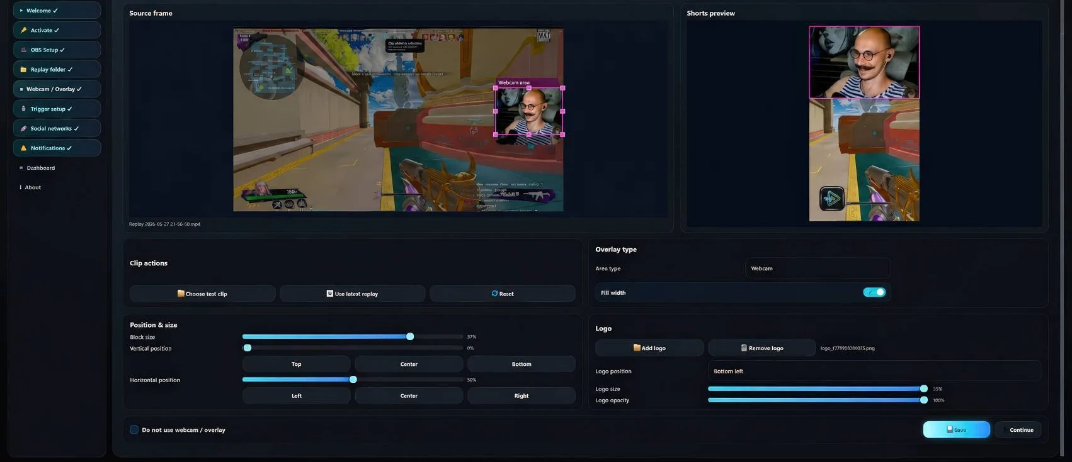Click Use latest replay button
Screen dimensions: 1072x462
point(352,294)
